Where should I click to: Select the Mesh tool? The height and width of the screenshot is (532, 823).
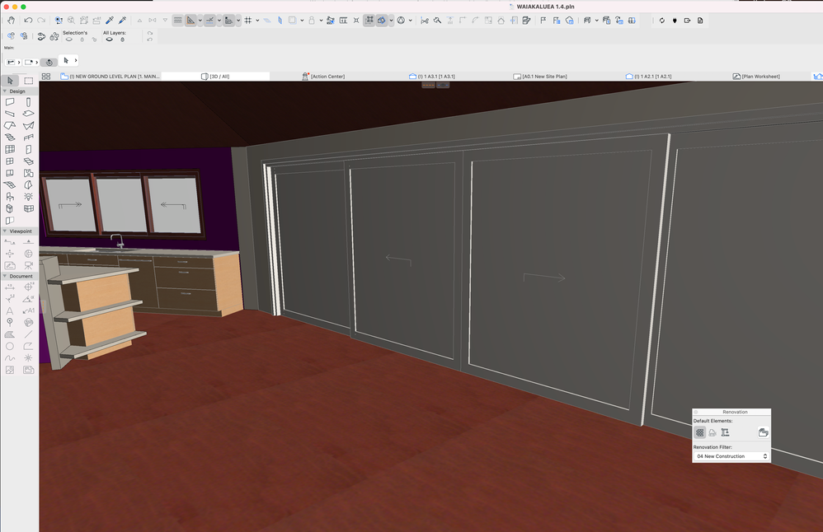10,184
